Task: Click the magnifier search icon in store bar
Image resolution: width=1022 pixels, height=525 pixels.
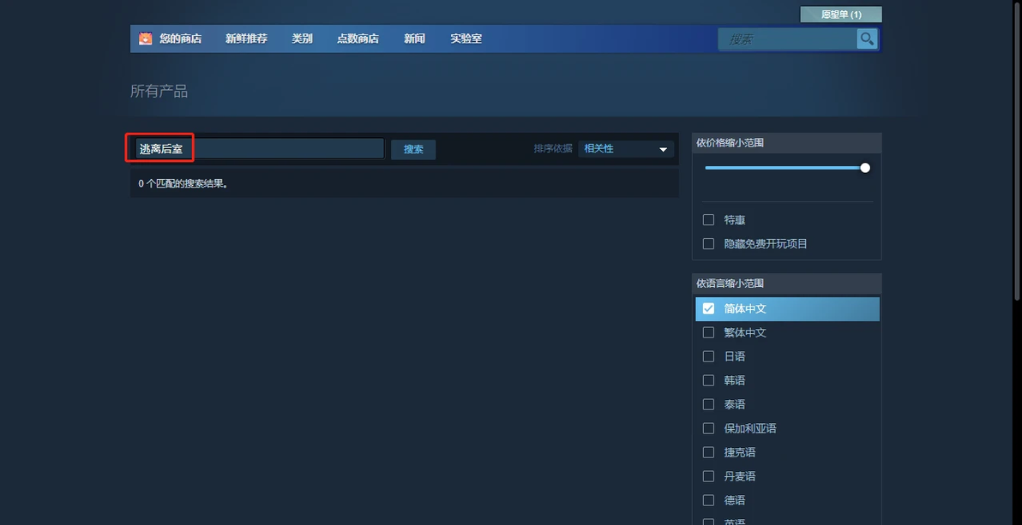Action: pos(866,39)
